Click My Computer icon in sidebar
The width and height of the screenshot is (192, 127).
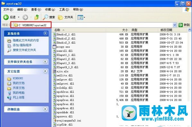tap(9, 93)
